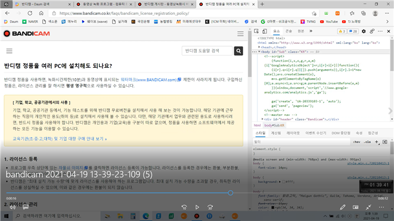Expand the head element node
The width and height of the screenshot is (394, 221).
tap(259, 47)
